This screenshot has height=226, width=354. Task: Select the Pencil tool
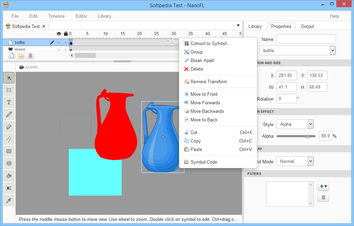(9, 115)
